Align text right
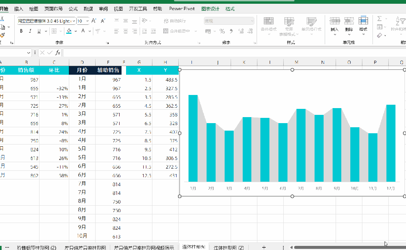The width and height of the screenshot is (406, 250). pyautogui.click(x=134, y=31)
